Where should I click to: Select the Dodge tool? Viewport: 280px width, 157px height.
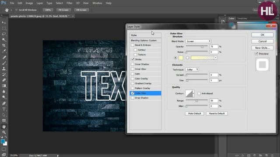(x=4, y=97)
